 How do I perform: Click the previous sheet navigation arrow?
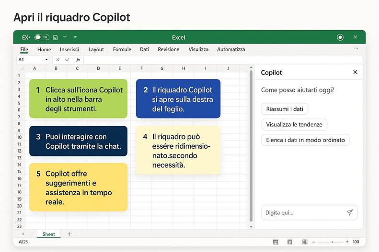[23, 234]
